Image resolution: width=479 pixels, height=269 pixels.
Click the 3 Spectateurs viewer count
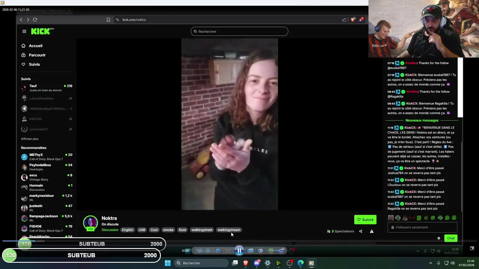point(341,231)
